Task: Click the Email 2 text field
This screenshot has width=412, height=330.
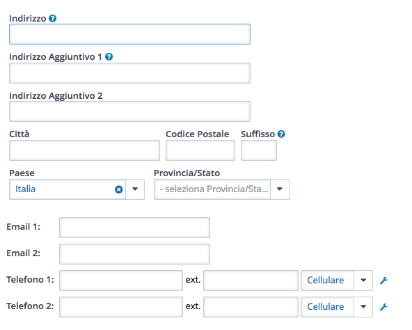Action: tap(134, 254)
